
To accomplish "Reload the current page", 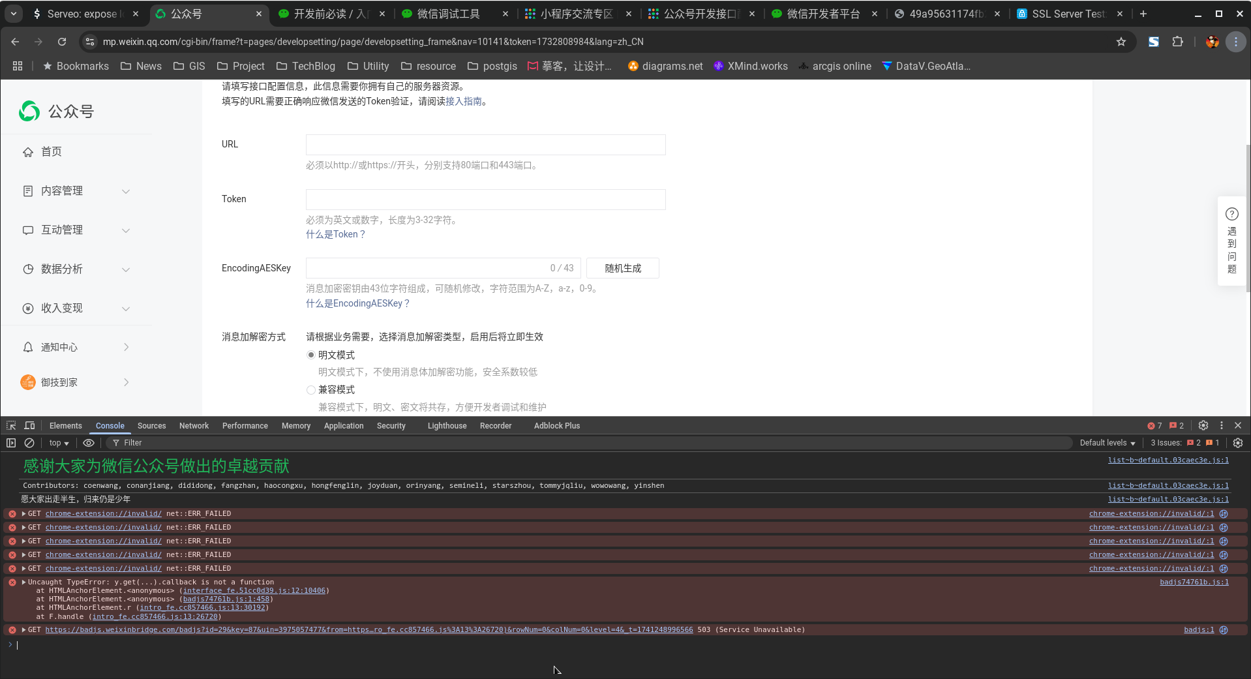I will click(62, 42).
